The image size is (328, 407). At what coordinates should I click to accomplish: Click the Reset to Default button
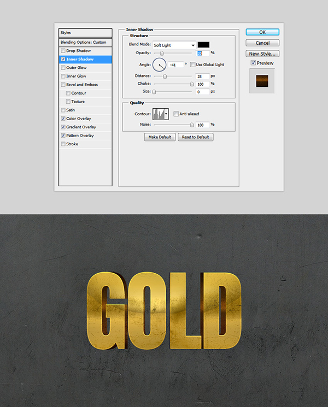pos(195,137)
